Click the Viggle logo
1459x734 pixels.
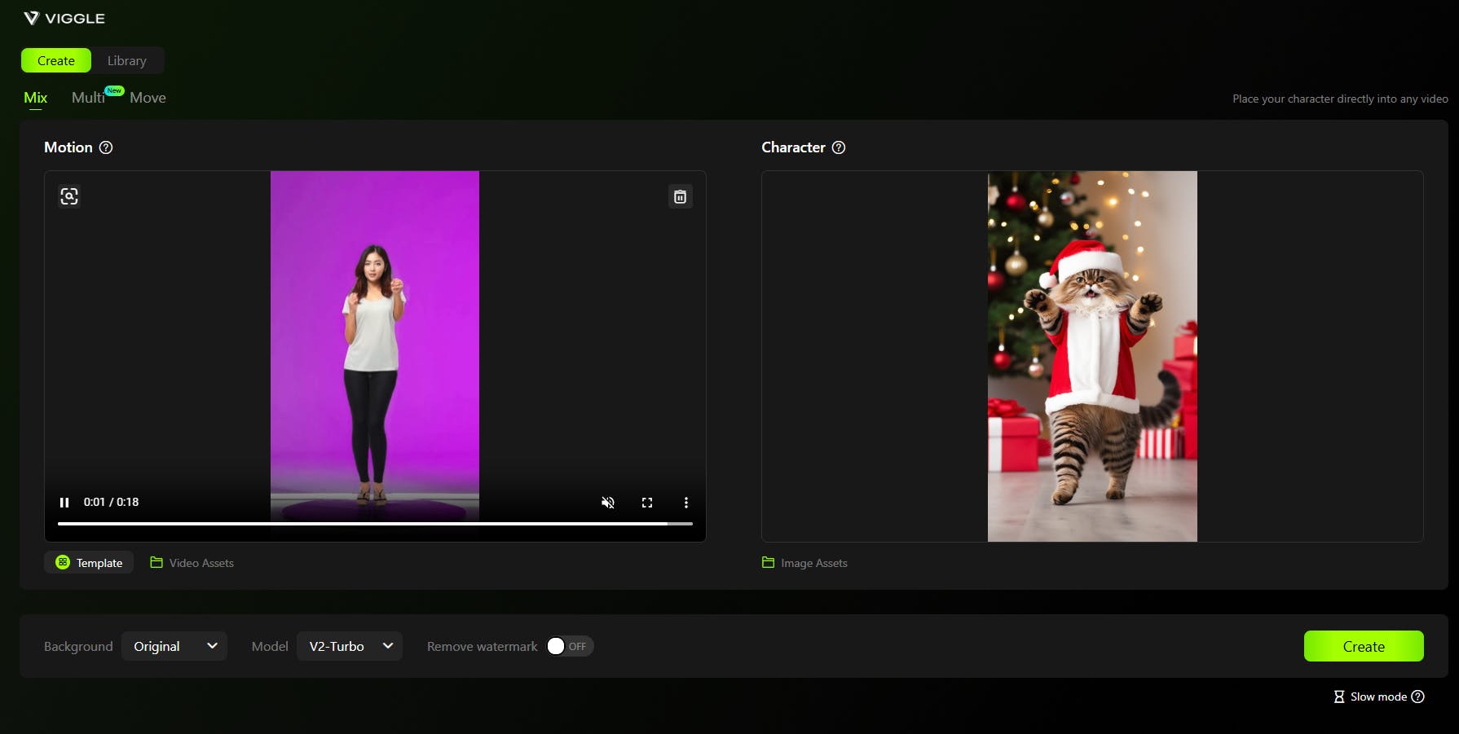[64, 18]
